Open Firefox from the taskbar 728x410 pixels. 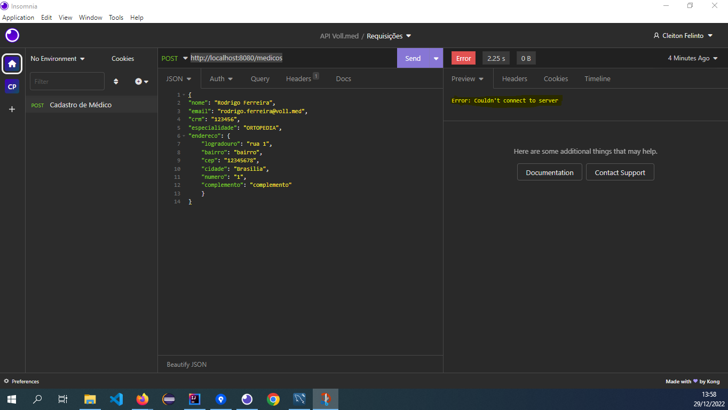[142, 399]
